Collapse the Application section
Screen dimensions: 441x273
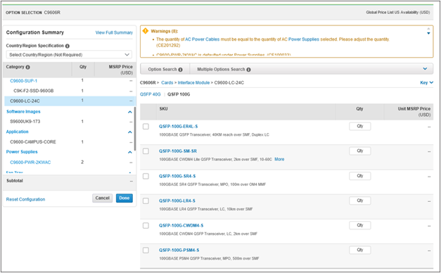pyautogui.click(x=129, y=132)
